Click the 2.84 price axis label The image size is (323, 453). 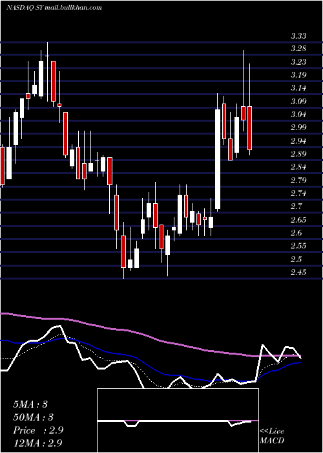[298, 167]
